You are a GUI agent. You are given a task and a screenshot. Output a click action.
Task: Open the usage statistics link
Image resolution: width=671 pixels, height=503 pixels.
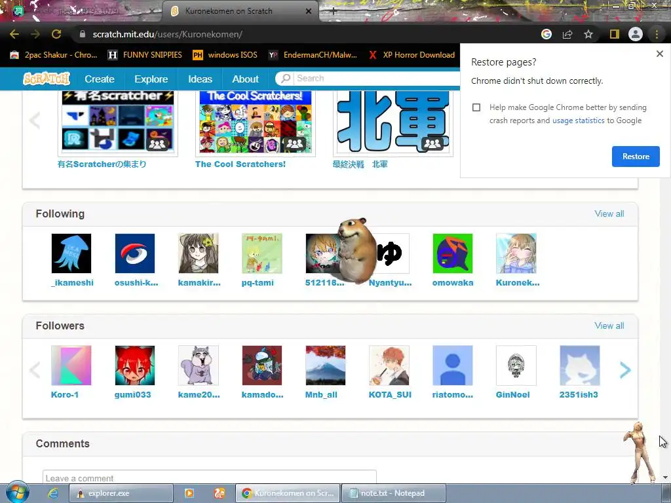pyautogui.click(x=578, y=121)
